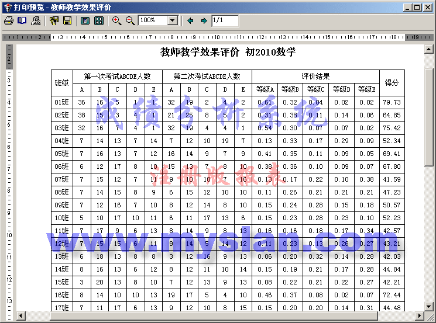This screenshot has height=323, width=436.
Task: Go to next page with right arrow
Action: [204, 20]
